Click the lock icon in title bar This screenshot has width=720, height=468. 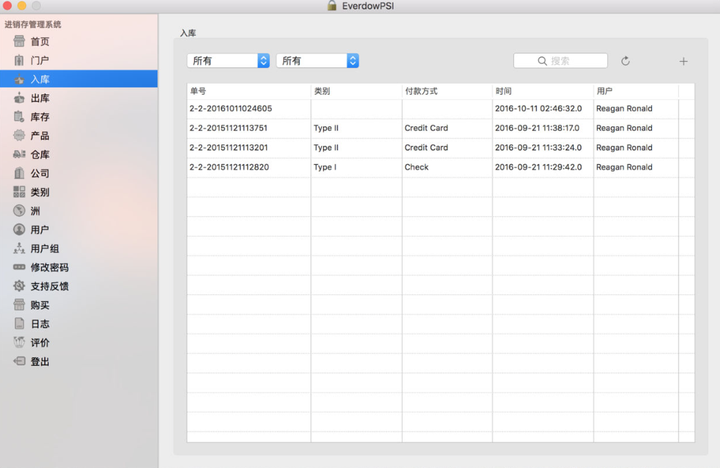[x=332, y=5]
